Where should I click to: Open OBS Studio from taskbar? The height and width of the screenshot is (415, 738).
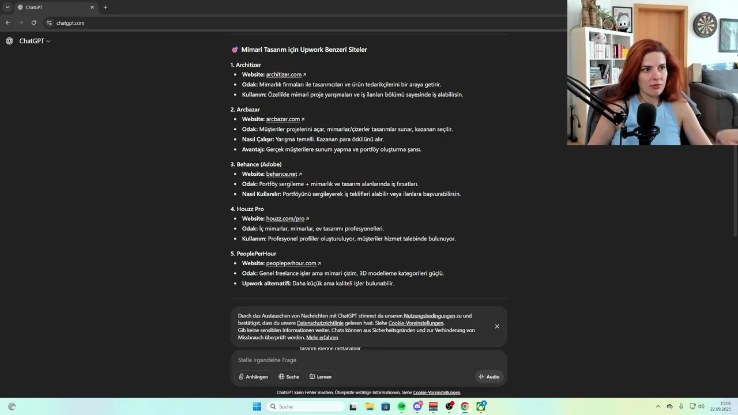449,406
